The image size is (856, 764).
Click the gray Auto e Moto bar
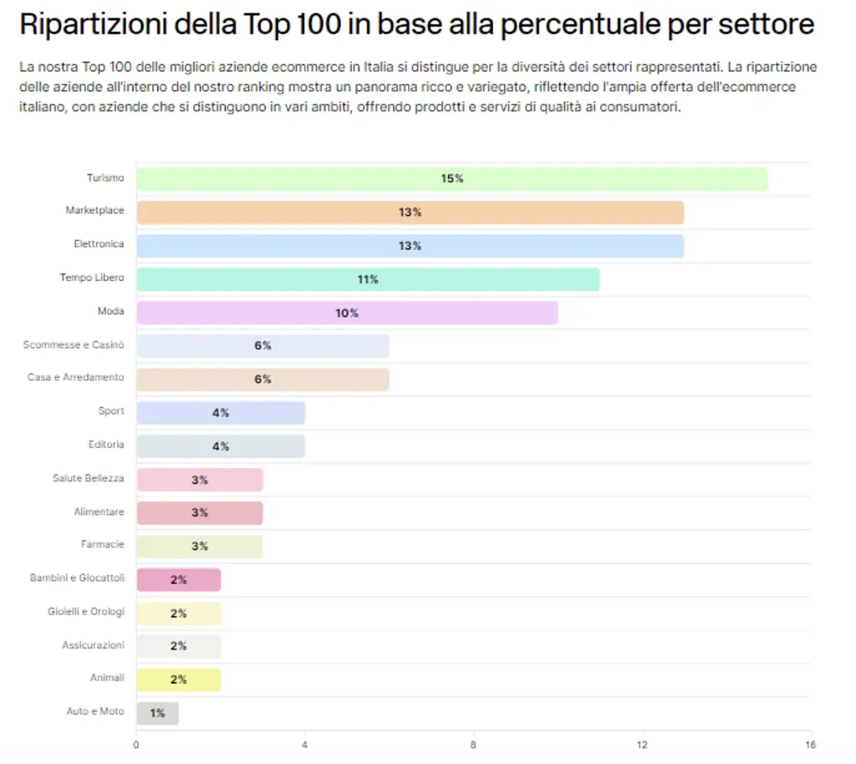157,713
